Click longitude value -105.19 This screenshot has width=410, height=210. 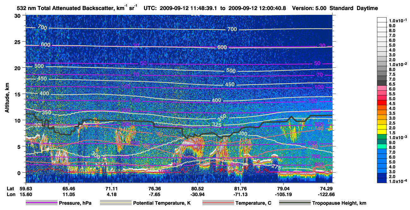pyautogui.click(x=284, y=195)
